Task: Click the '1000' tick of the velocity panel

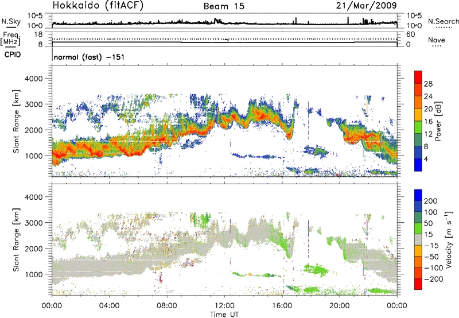Action: 33,274
